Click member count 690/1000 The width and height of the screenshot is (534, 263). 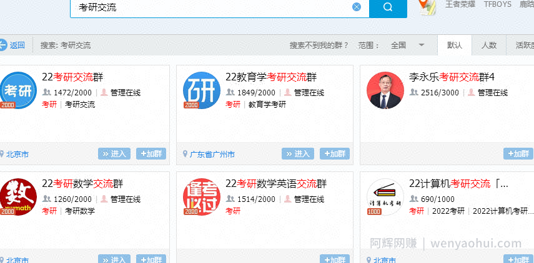coord(438,199)
